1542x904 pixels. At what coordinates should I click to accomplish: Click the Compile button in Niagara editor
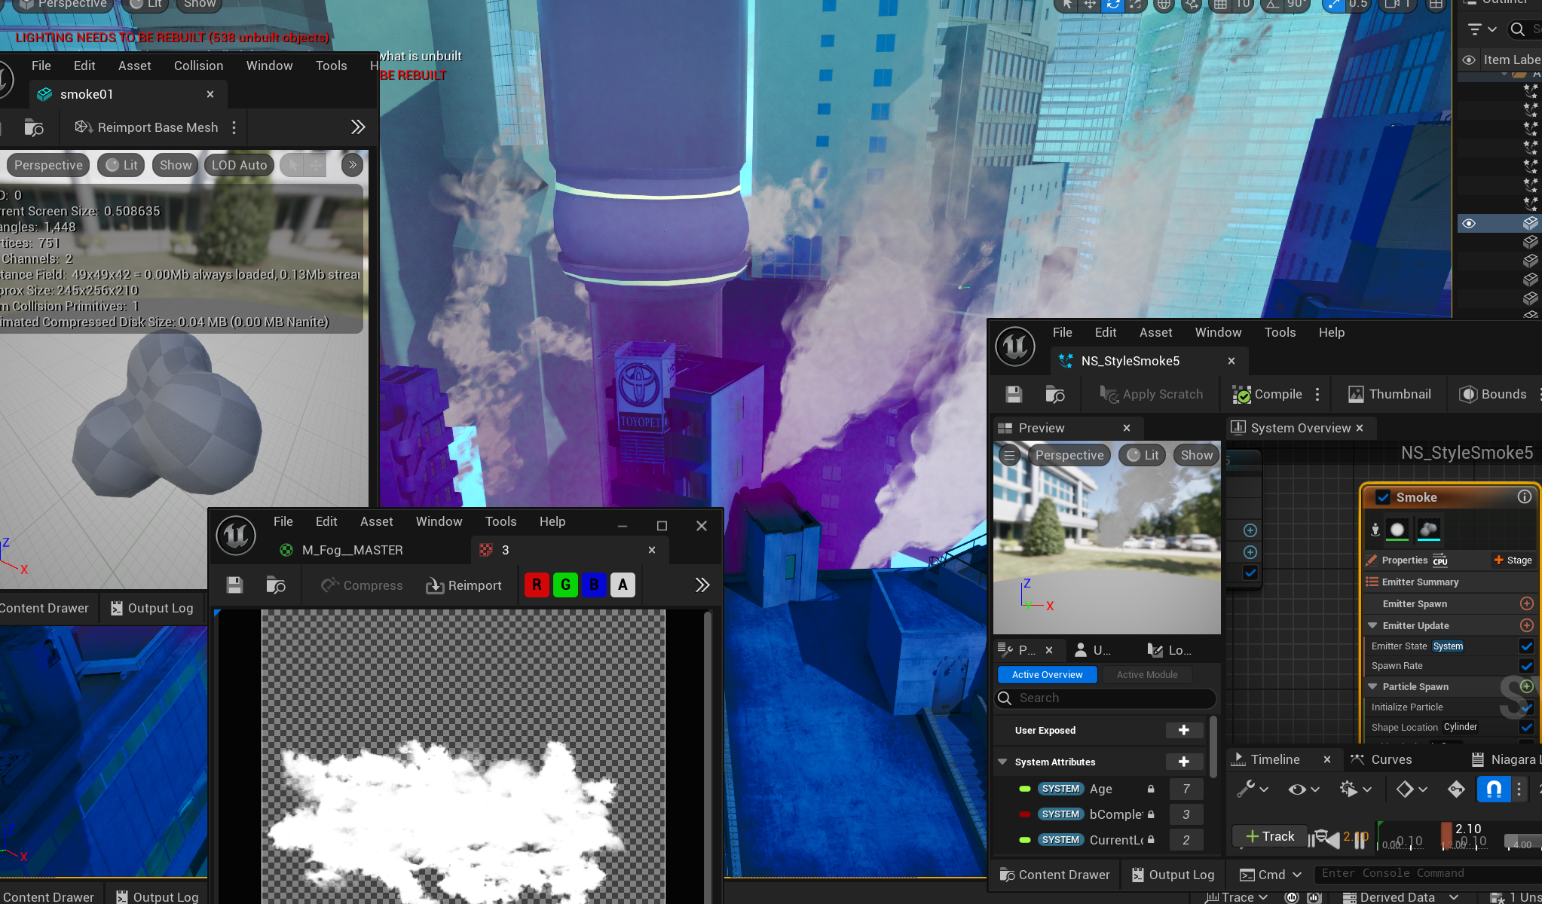click(1268, 394)
